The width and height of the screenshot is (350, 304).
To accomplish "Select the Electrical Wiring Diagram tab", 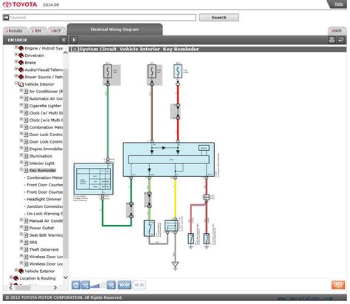I will click(x=114, y=30).
